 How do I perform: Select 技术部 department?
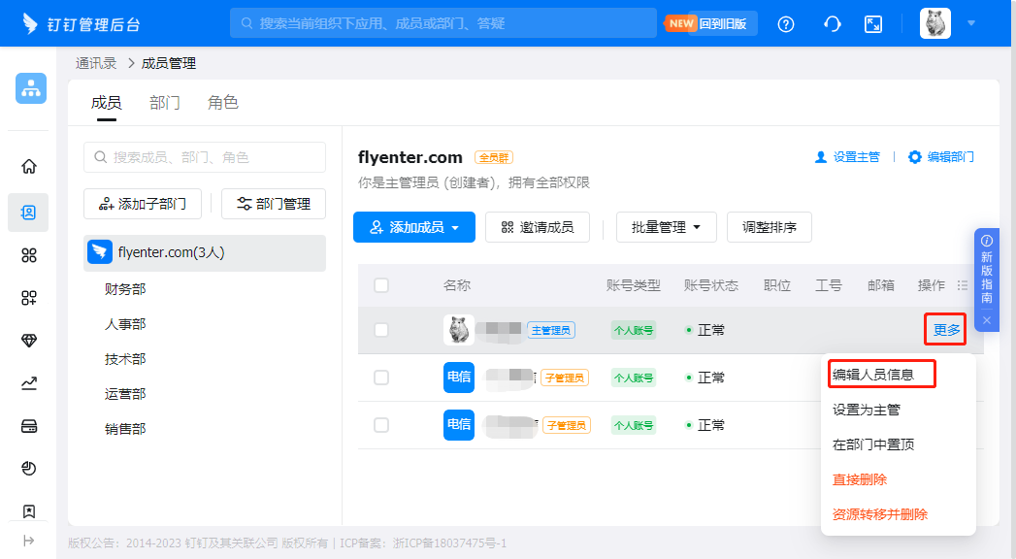(x=125, y=359)
